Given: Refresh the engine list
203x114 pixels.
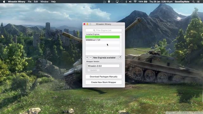Looking at the screenshot, I should tap(120, 57).
